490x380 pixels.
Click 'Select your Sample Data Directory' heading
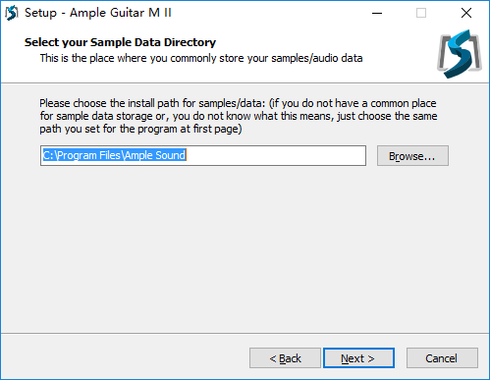(120, 42)
